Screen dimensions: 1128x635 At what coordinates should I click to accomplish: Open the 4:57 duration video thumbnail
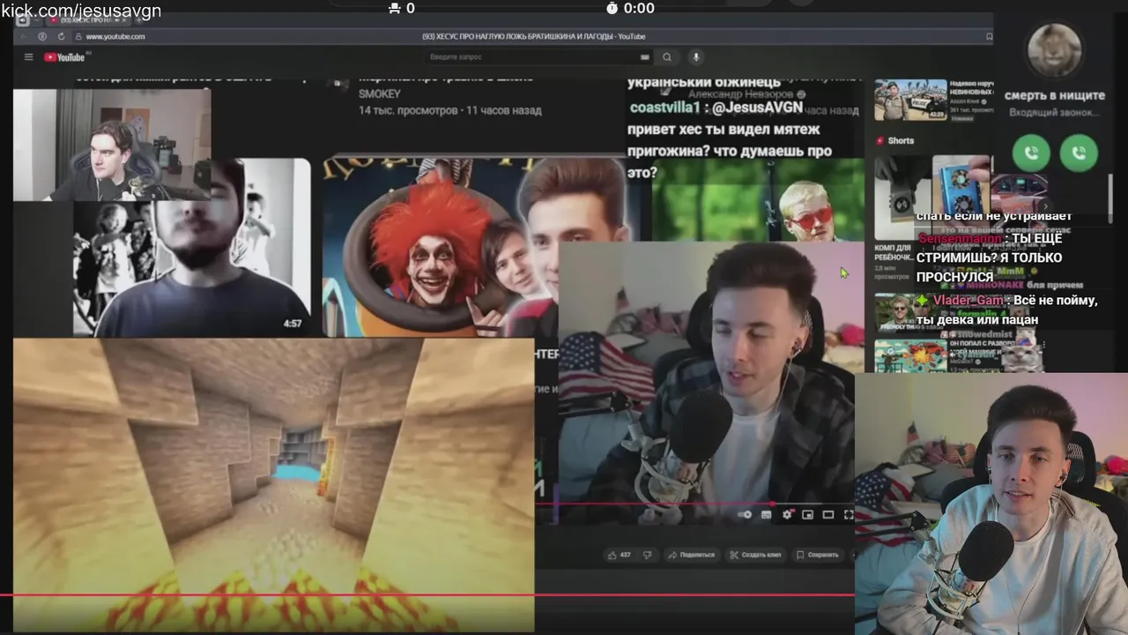(x=192, y=247)
